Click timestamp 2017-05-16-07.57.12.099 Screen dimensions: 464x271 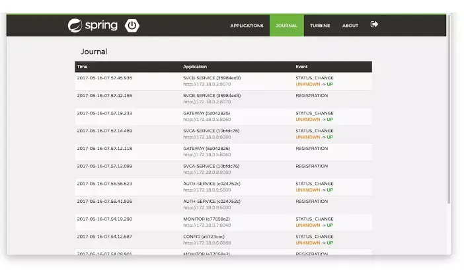104,166
